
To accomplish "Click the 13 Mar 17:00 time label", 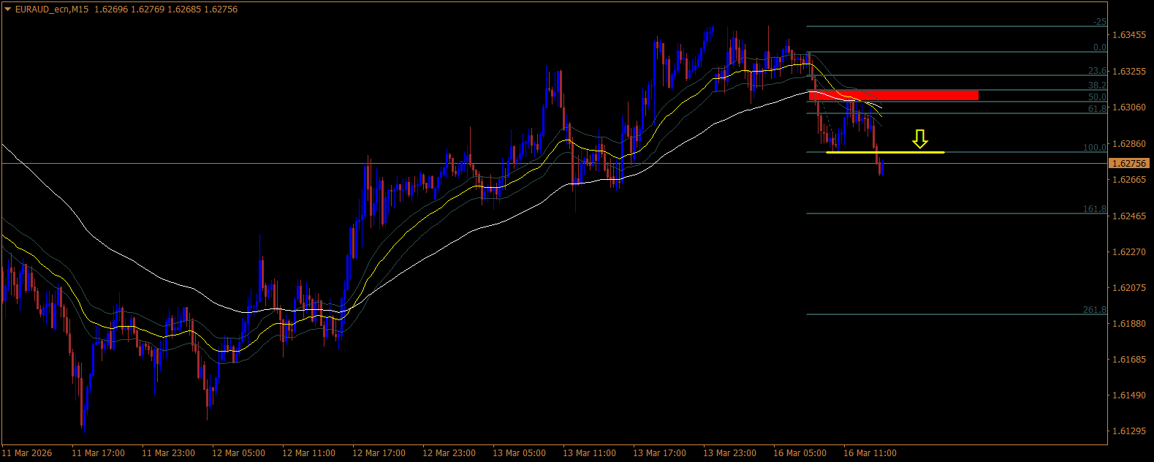I will 659,453.
